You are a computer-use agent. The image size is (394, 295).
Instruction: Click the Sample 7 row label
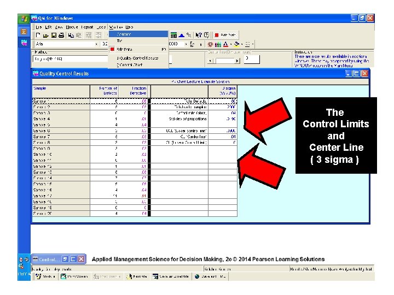pyautogui.click(x=61, y=137)
